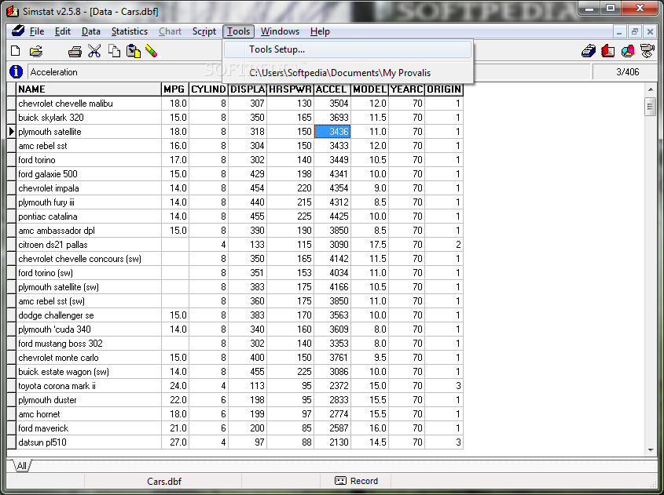Click 17.5 value in citroen row
The width and height of the screenshot is (664, 495).
369,244
